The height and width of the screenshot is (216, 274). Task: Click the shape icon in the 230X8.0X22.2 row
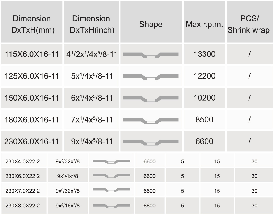pyautogui.click(x=111, y=206)
